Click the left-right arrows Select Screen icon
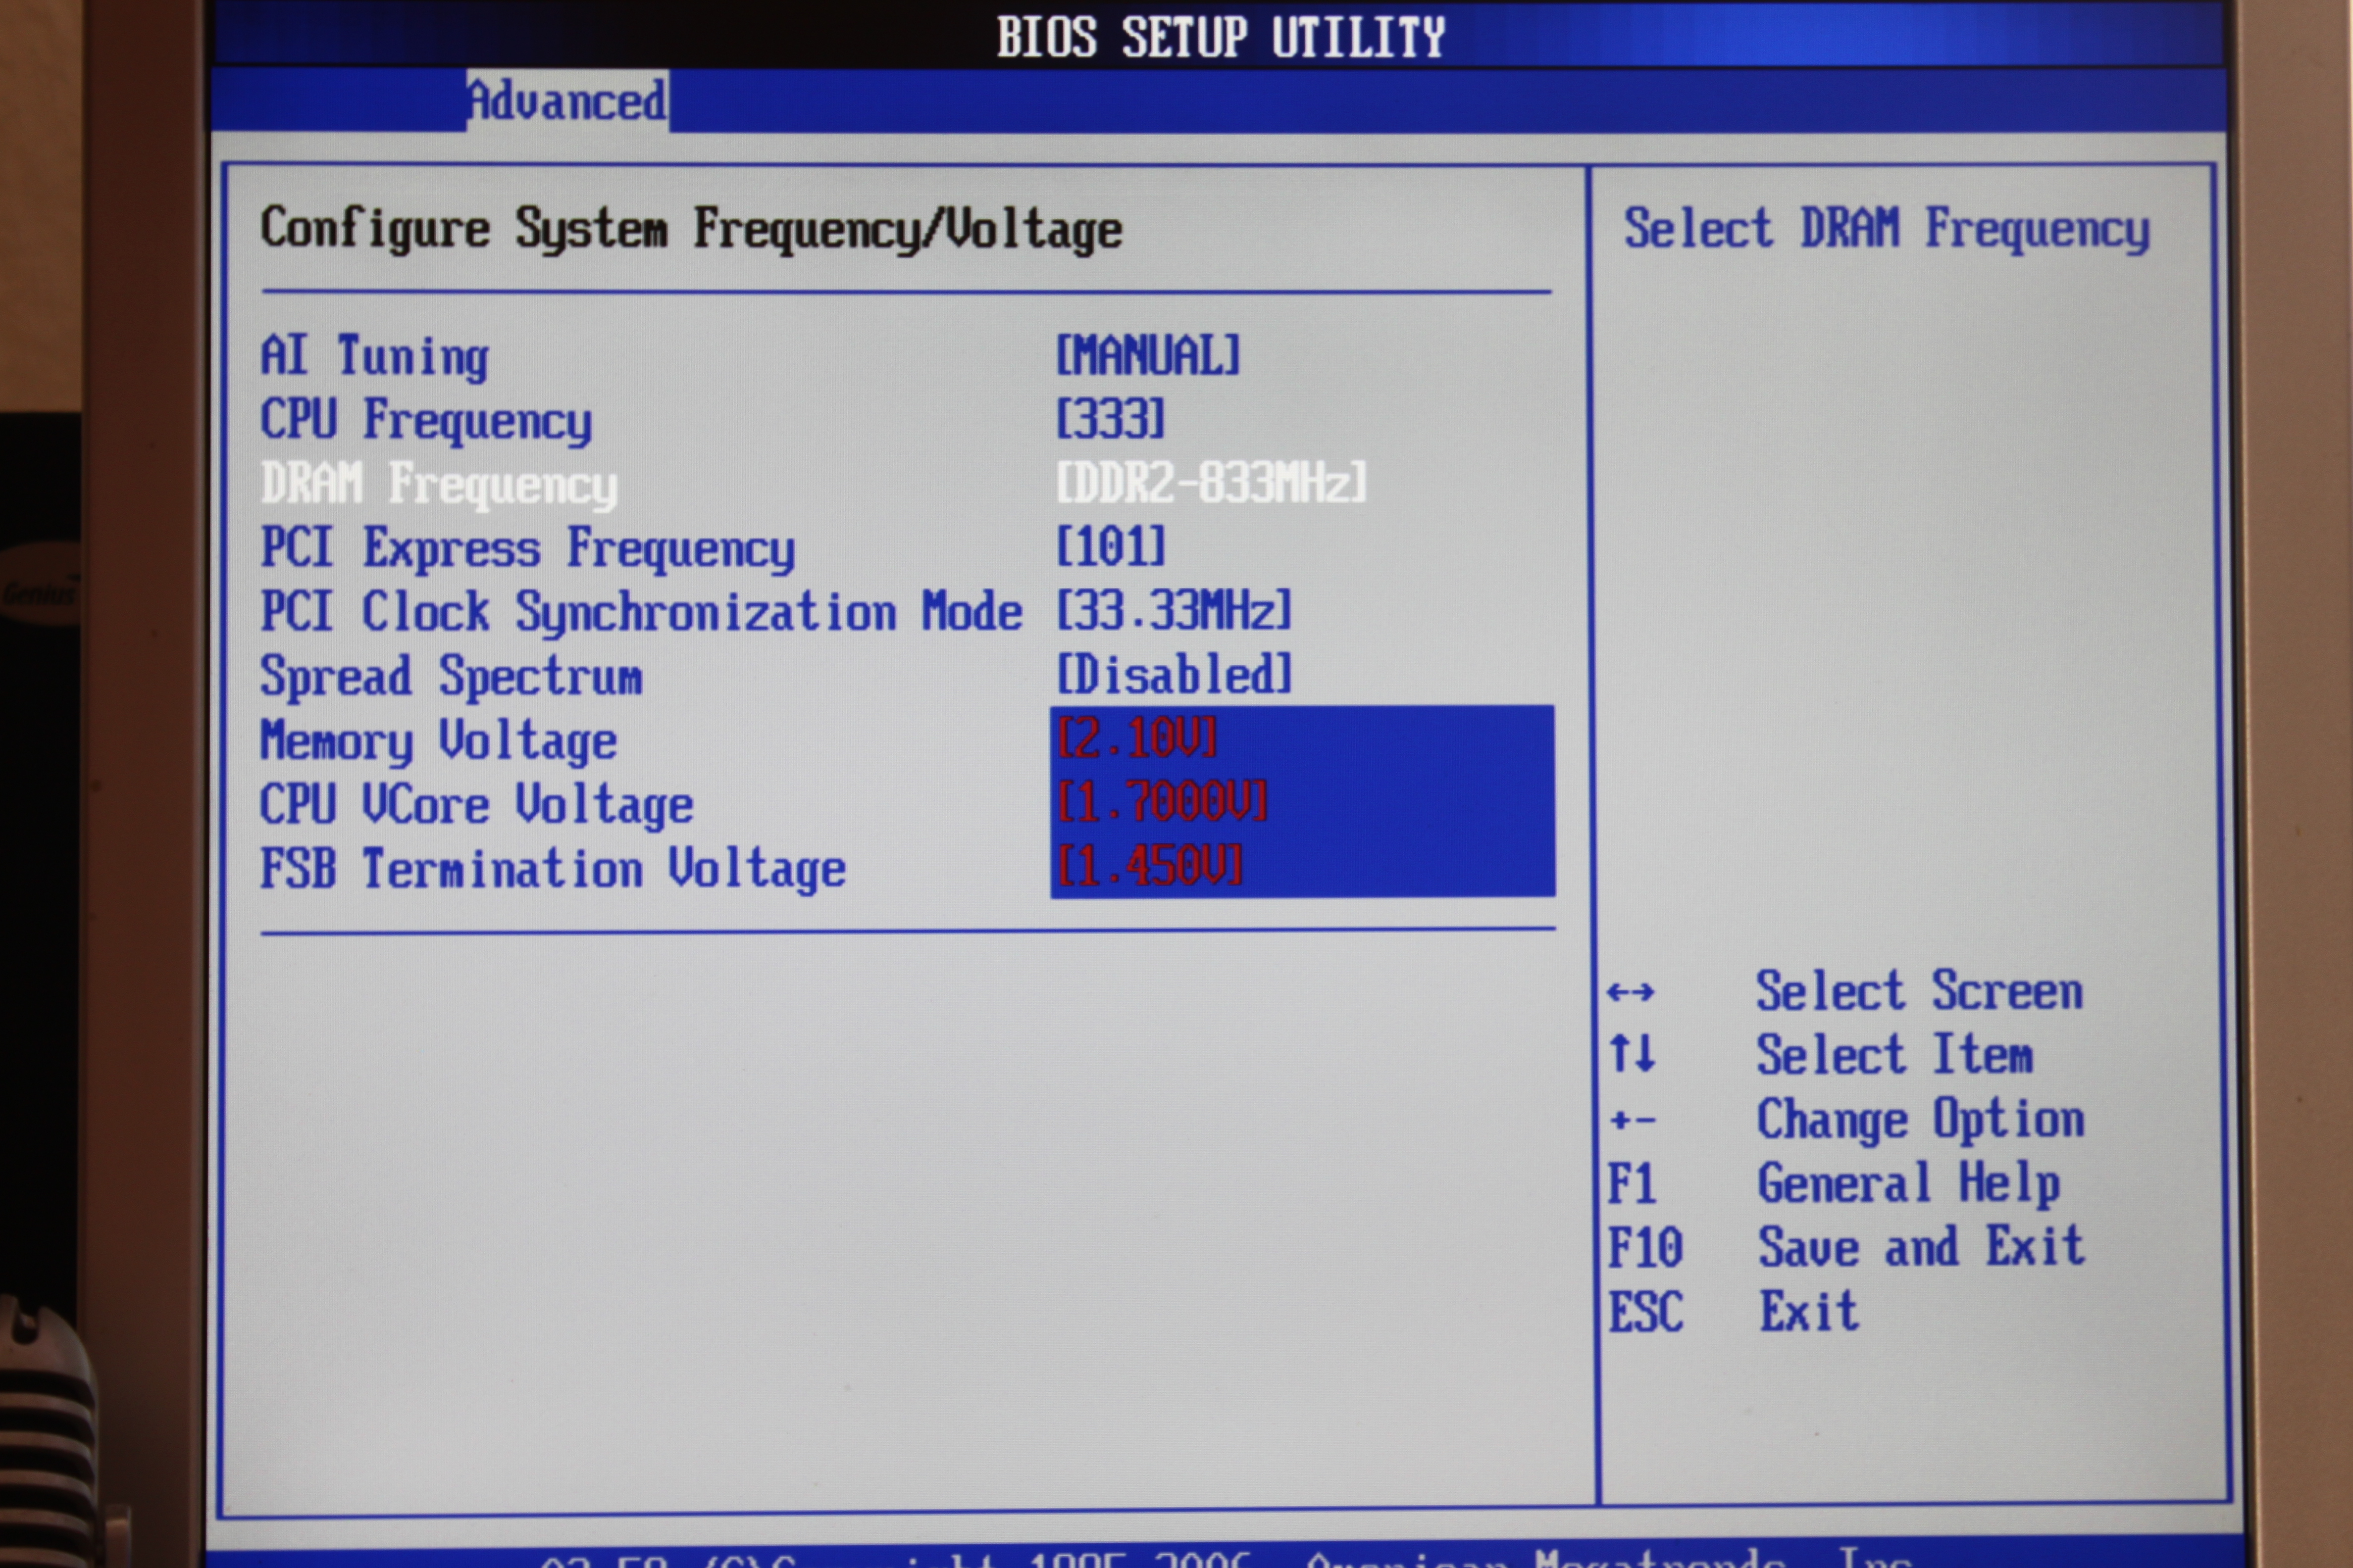 click(x=1631, y=993)
